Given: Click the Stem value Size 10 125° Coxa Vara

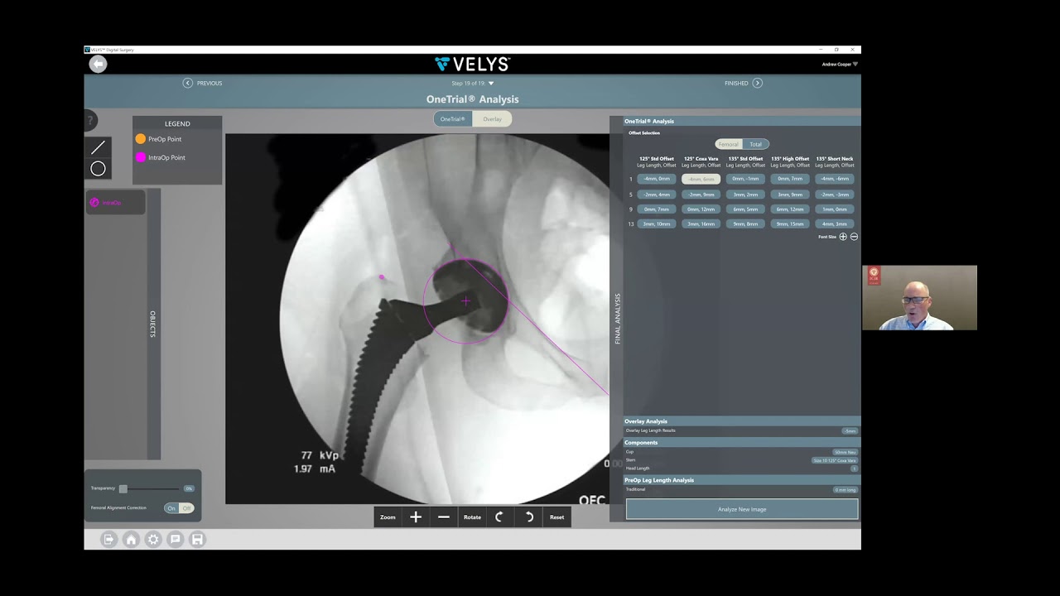Looking at the screenshot, I should (835, 460).
